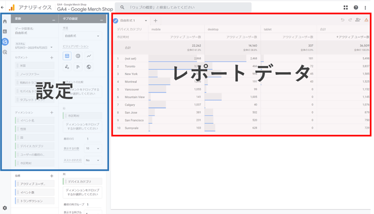Click the mobile column header
The height and width of the screenshot is (214, 374).
pyautogui.click(x=156, y=29)
